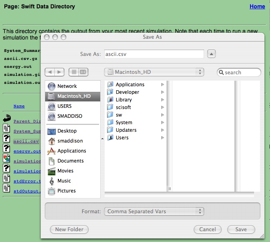The height and width of the screenshot is (242, 270).
Task: Choose Documents in the sidebar
Action: pyautogui.click(x=73, y=161)
